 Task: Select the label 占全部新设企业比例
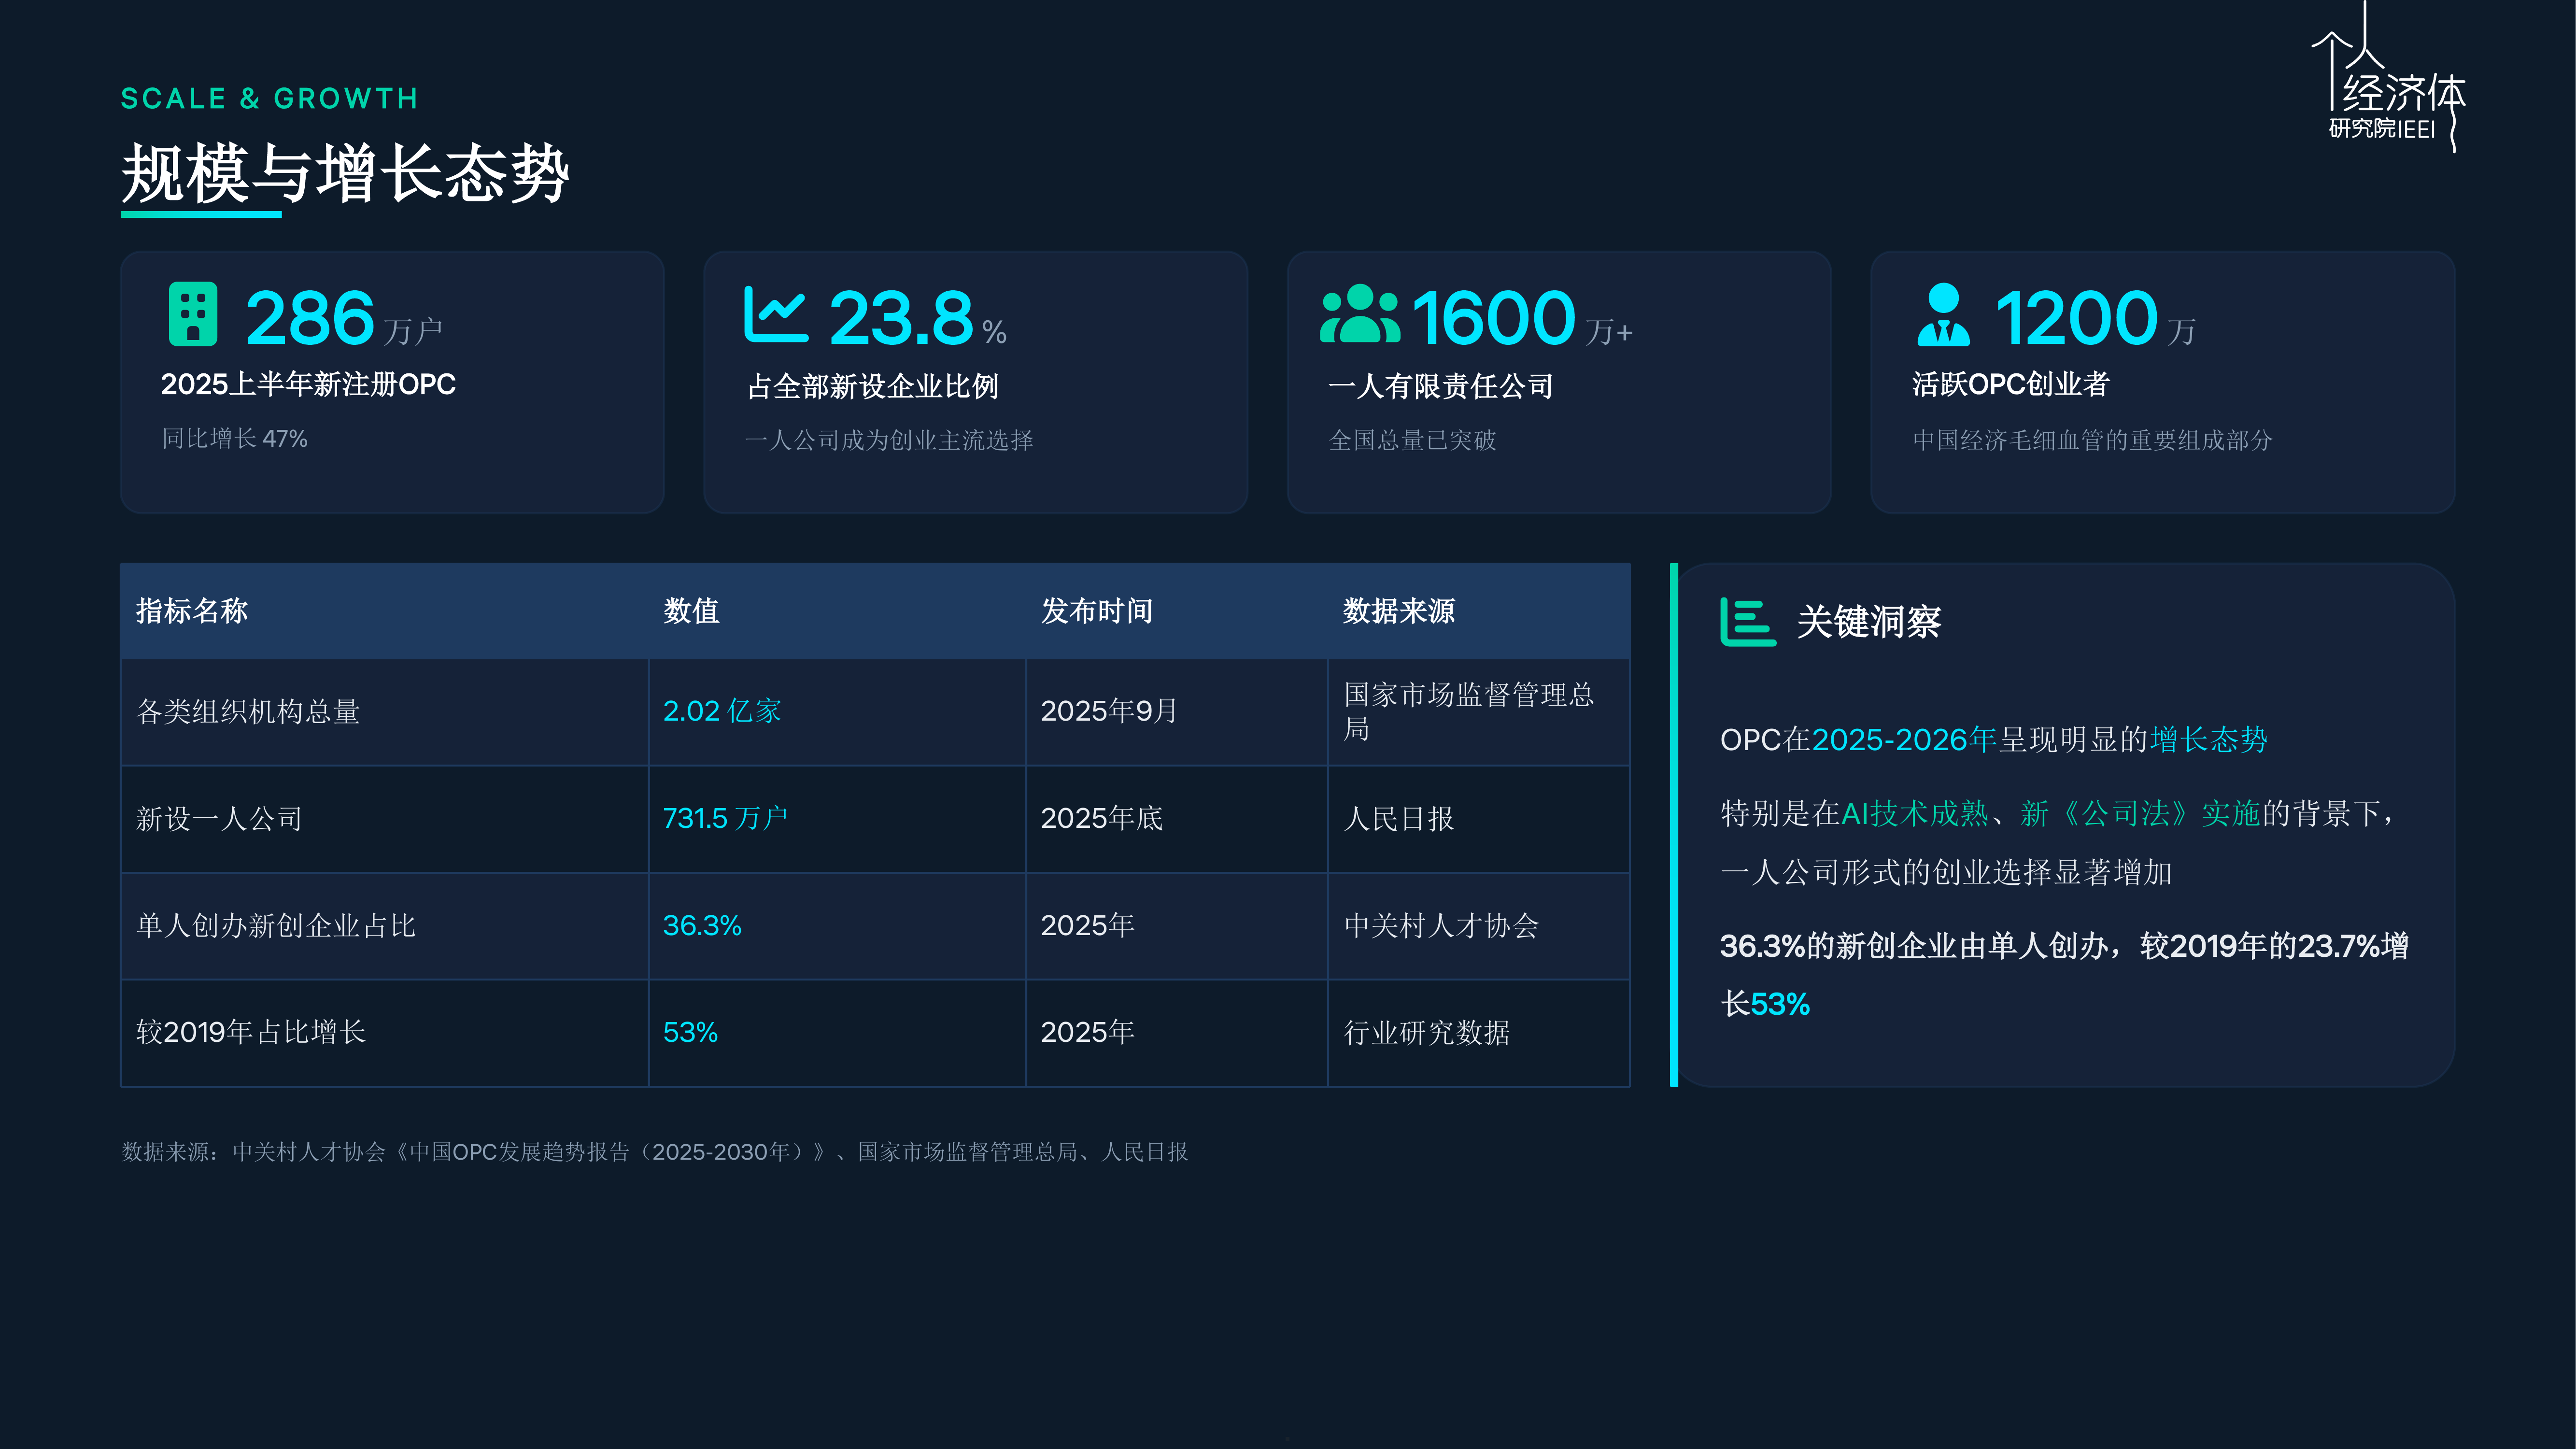click(x=872, y=387)
